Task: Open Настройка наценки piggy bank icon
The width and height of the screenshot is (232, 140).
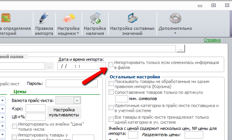Action: coord(69,18)
